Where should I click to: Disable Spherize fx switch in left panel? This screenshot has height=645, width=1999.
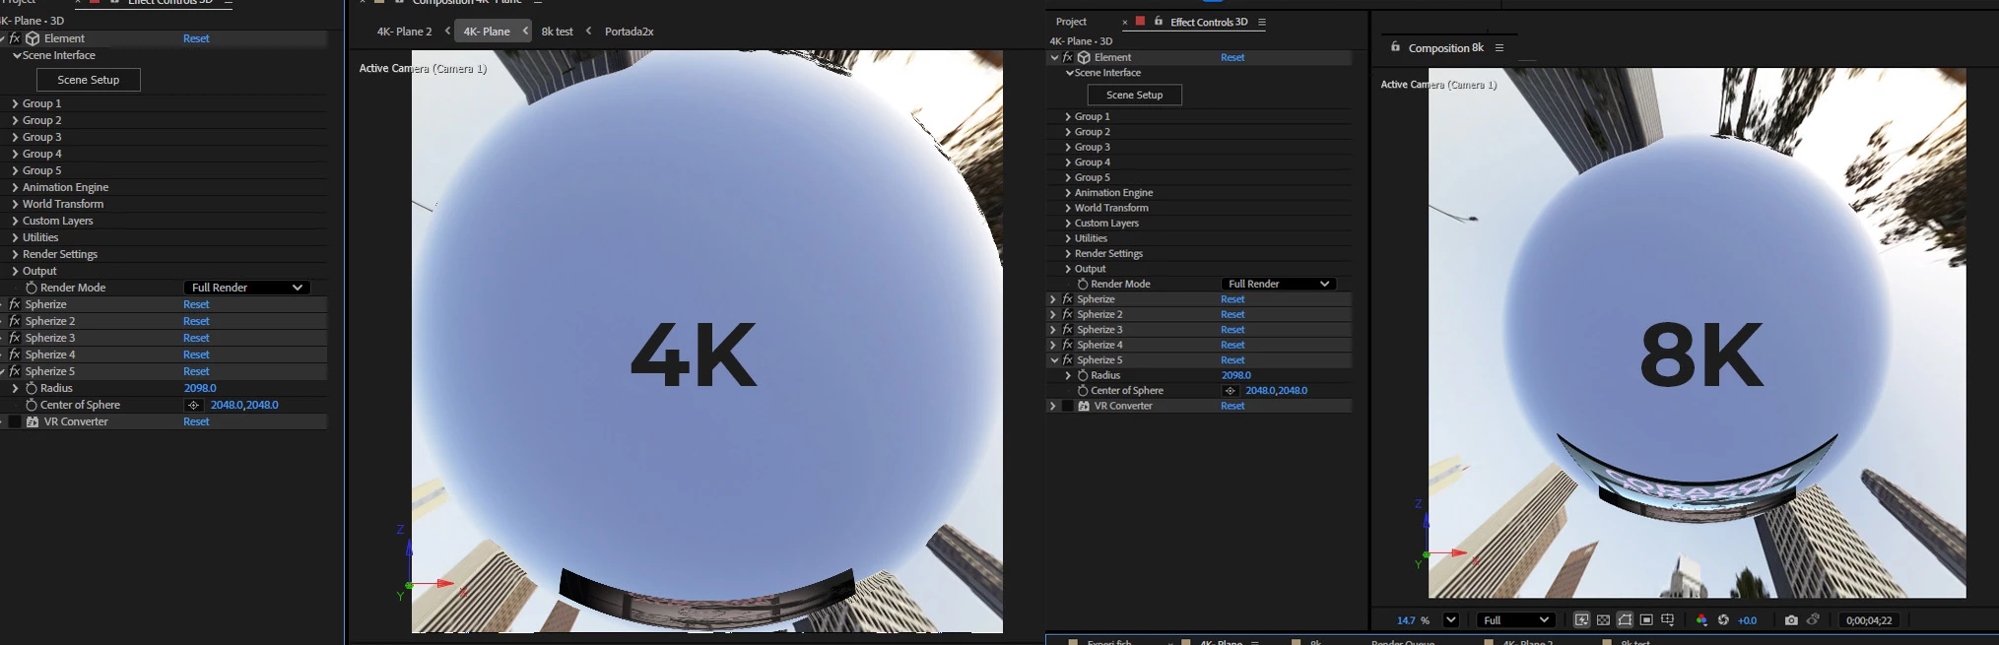point(15,304)
